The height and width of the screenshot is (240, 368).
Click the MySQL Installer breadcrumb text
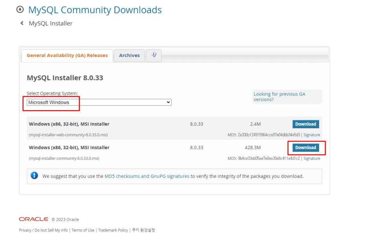tap(51, 24)
